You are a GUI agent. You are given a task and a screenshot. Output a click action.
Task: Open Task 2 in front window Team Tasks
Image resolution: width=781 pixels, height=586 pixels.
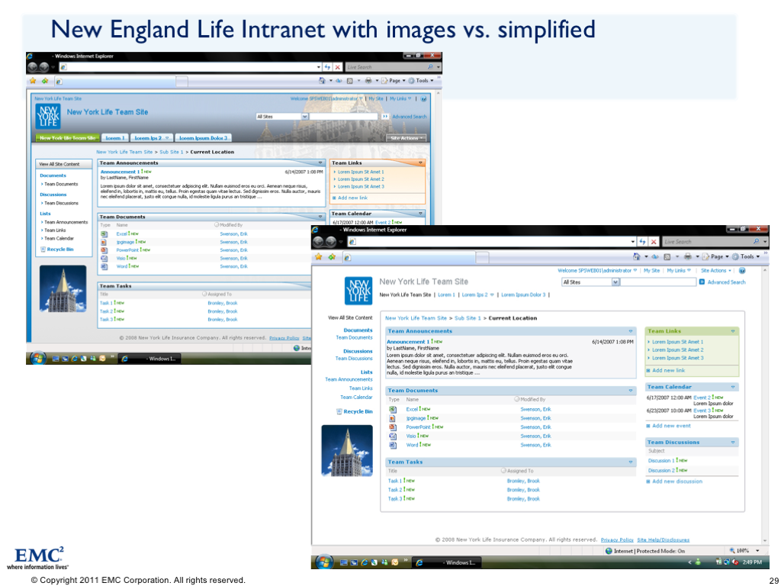[395, 490]
